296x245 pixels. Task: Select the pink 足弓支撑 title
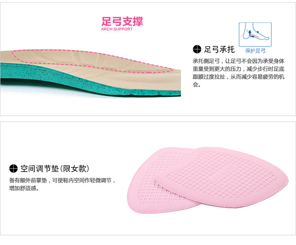pyautogui.click(x=122, y=21)
